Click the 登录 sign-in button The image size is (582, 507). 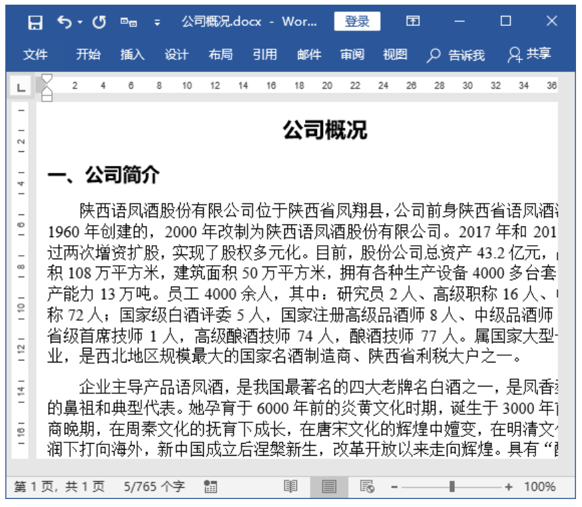tap(357, 21)
